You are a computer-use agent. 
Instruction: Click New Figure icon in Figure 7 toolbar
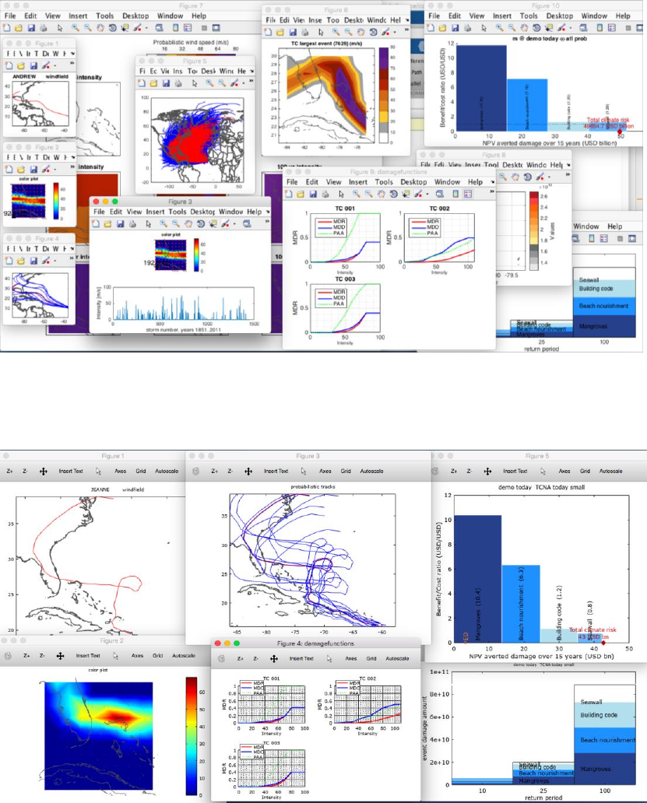7,28
